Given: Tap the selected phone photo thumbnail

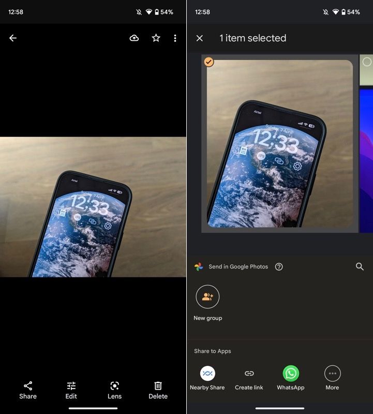Looking at the screenshot, I should click(279, 143).
